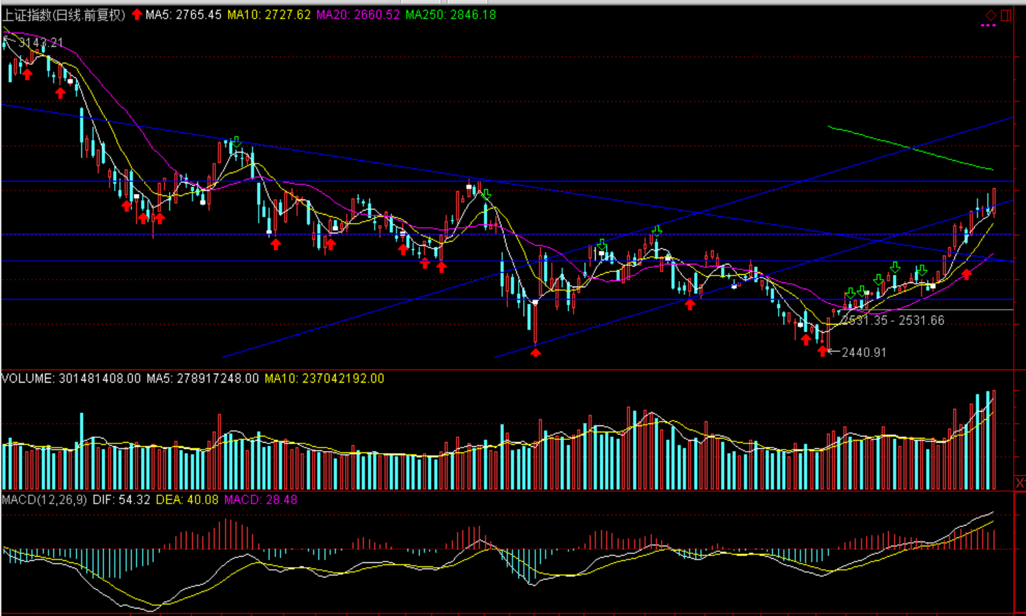Click the green sell arrow at the first rebound peak right of the 3143.21 label

pos(237,142)
